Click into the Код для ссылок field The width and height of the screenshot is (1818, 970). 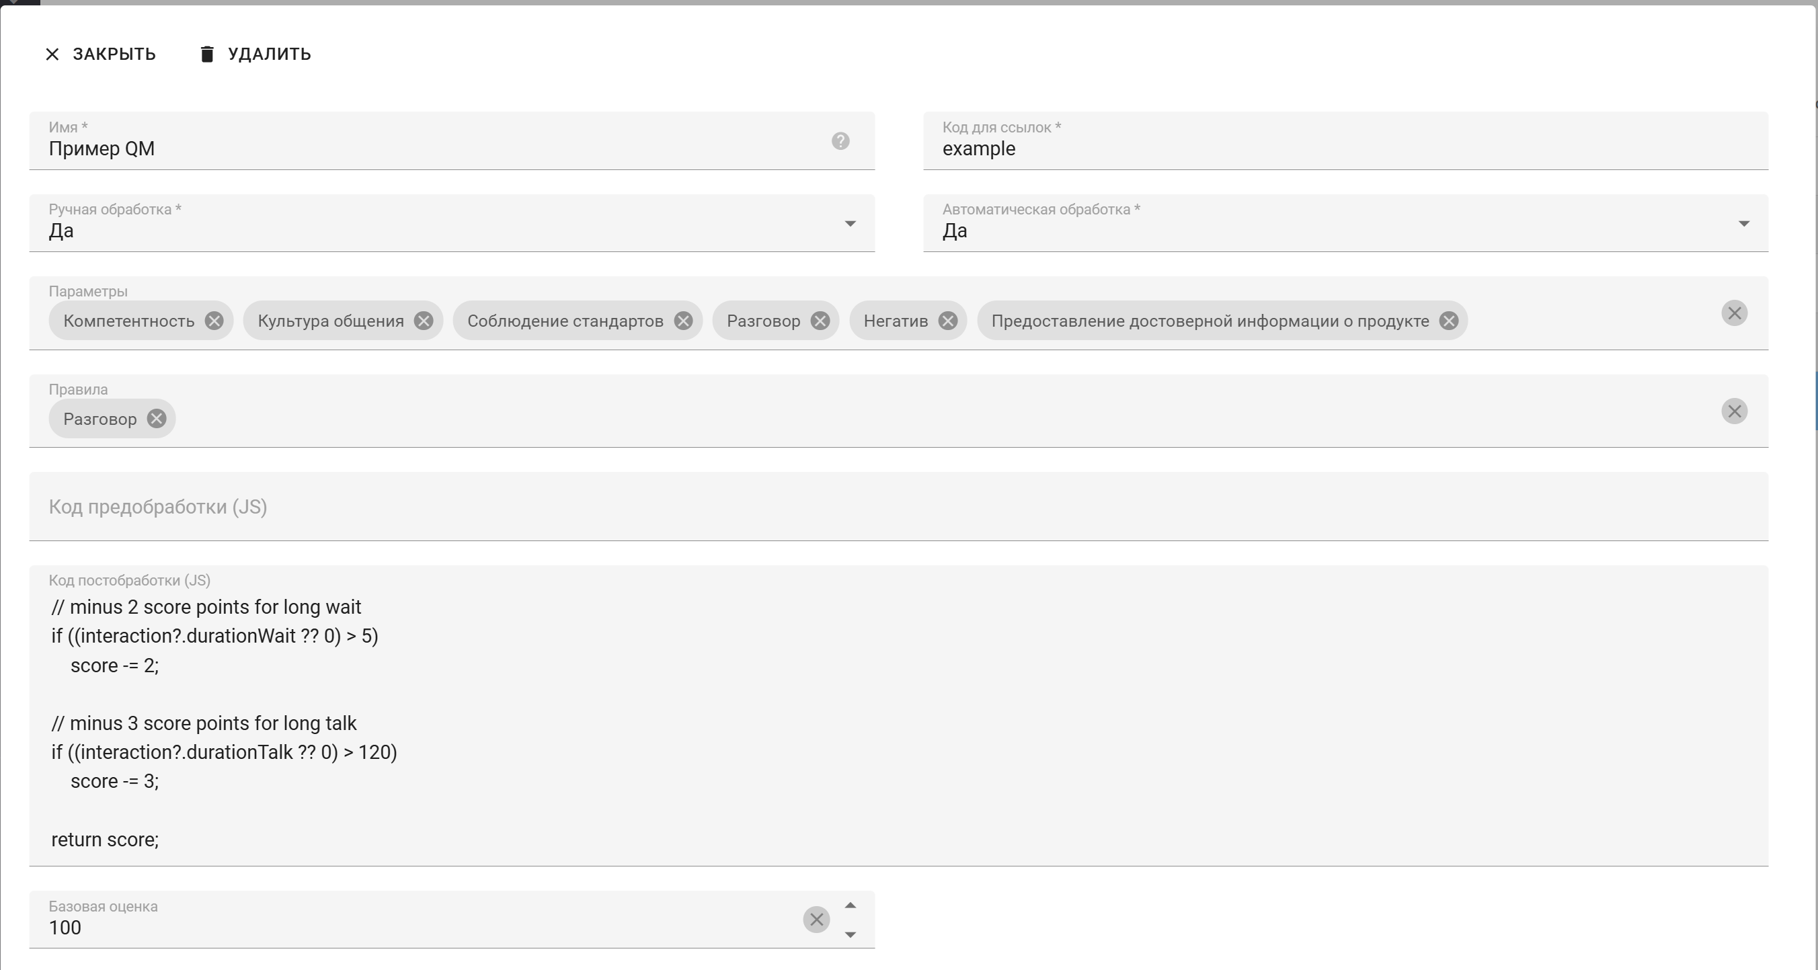[x=1341, y=149]
